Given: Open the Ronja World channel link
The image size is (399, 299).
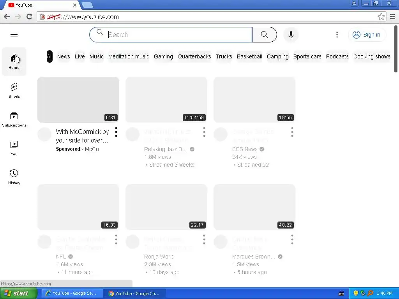Looking at the screenshot, I should [159, 257].
